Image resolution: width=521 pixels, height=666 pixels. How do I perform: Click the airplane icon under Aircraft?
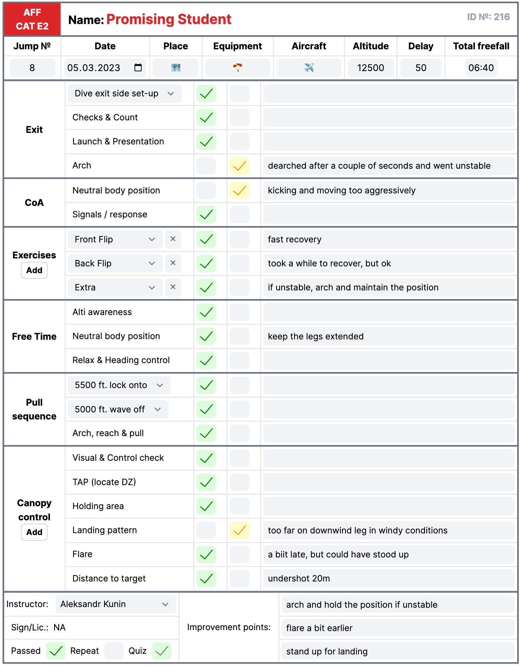point(308,68)
